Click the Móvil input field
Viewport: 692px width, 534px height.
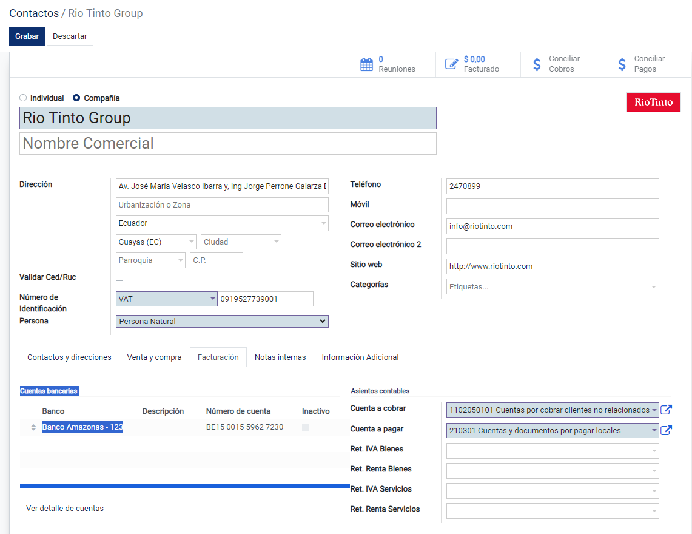click(553, 206)
